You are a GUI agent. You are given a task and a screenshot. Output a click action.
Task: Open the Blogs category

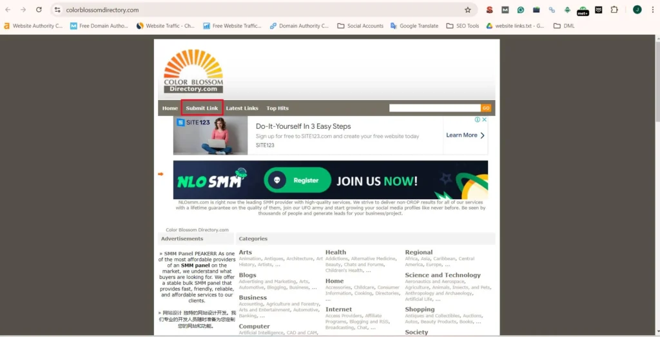pos(247,275)
